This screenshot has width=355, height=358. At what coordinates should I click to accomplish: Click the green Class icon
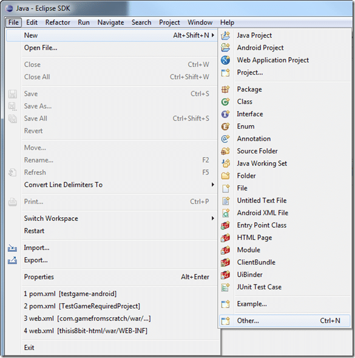coord(225,101)
